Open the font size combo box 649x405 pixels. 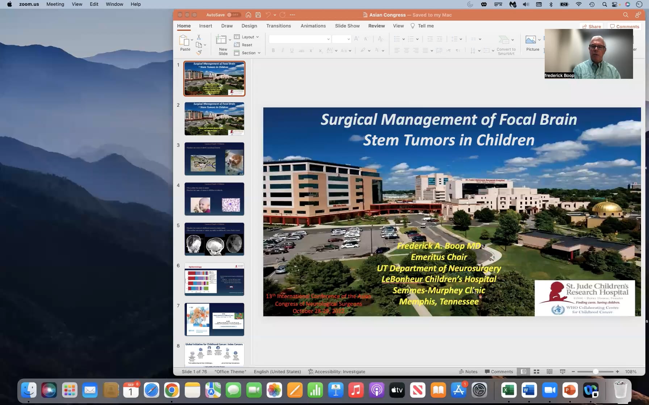(341, 39)
